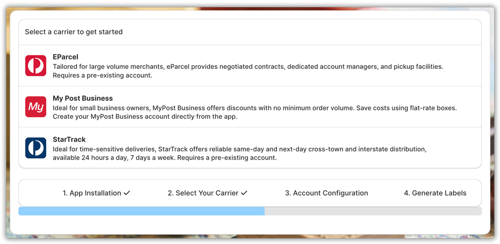Click the 'Select a carrier to get started' header
Image resolution: width=500 pixels, height=244 pixels.
coord(74,32)
